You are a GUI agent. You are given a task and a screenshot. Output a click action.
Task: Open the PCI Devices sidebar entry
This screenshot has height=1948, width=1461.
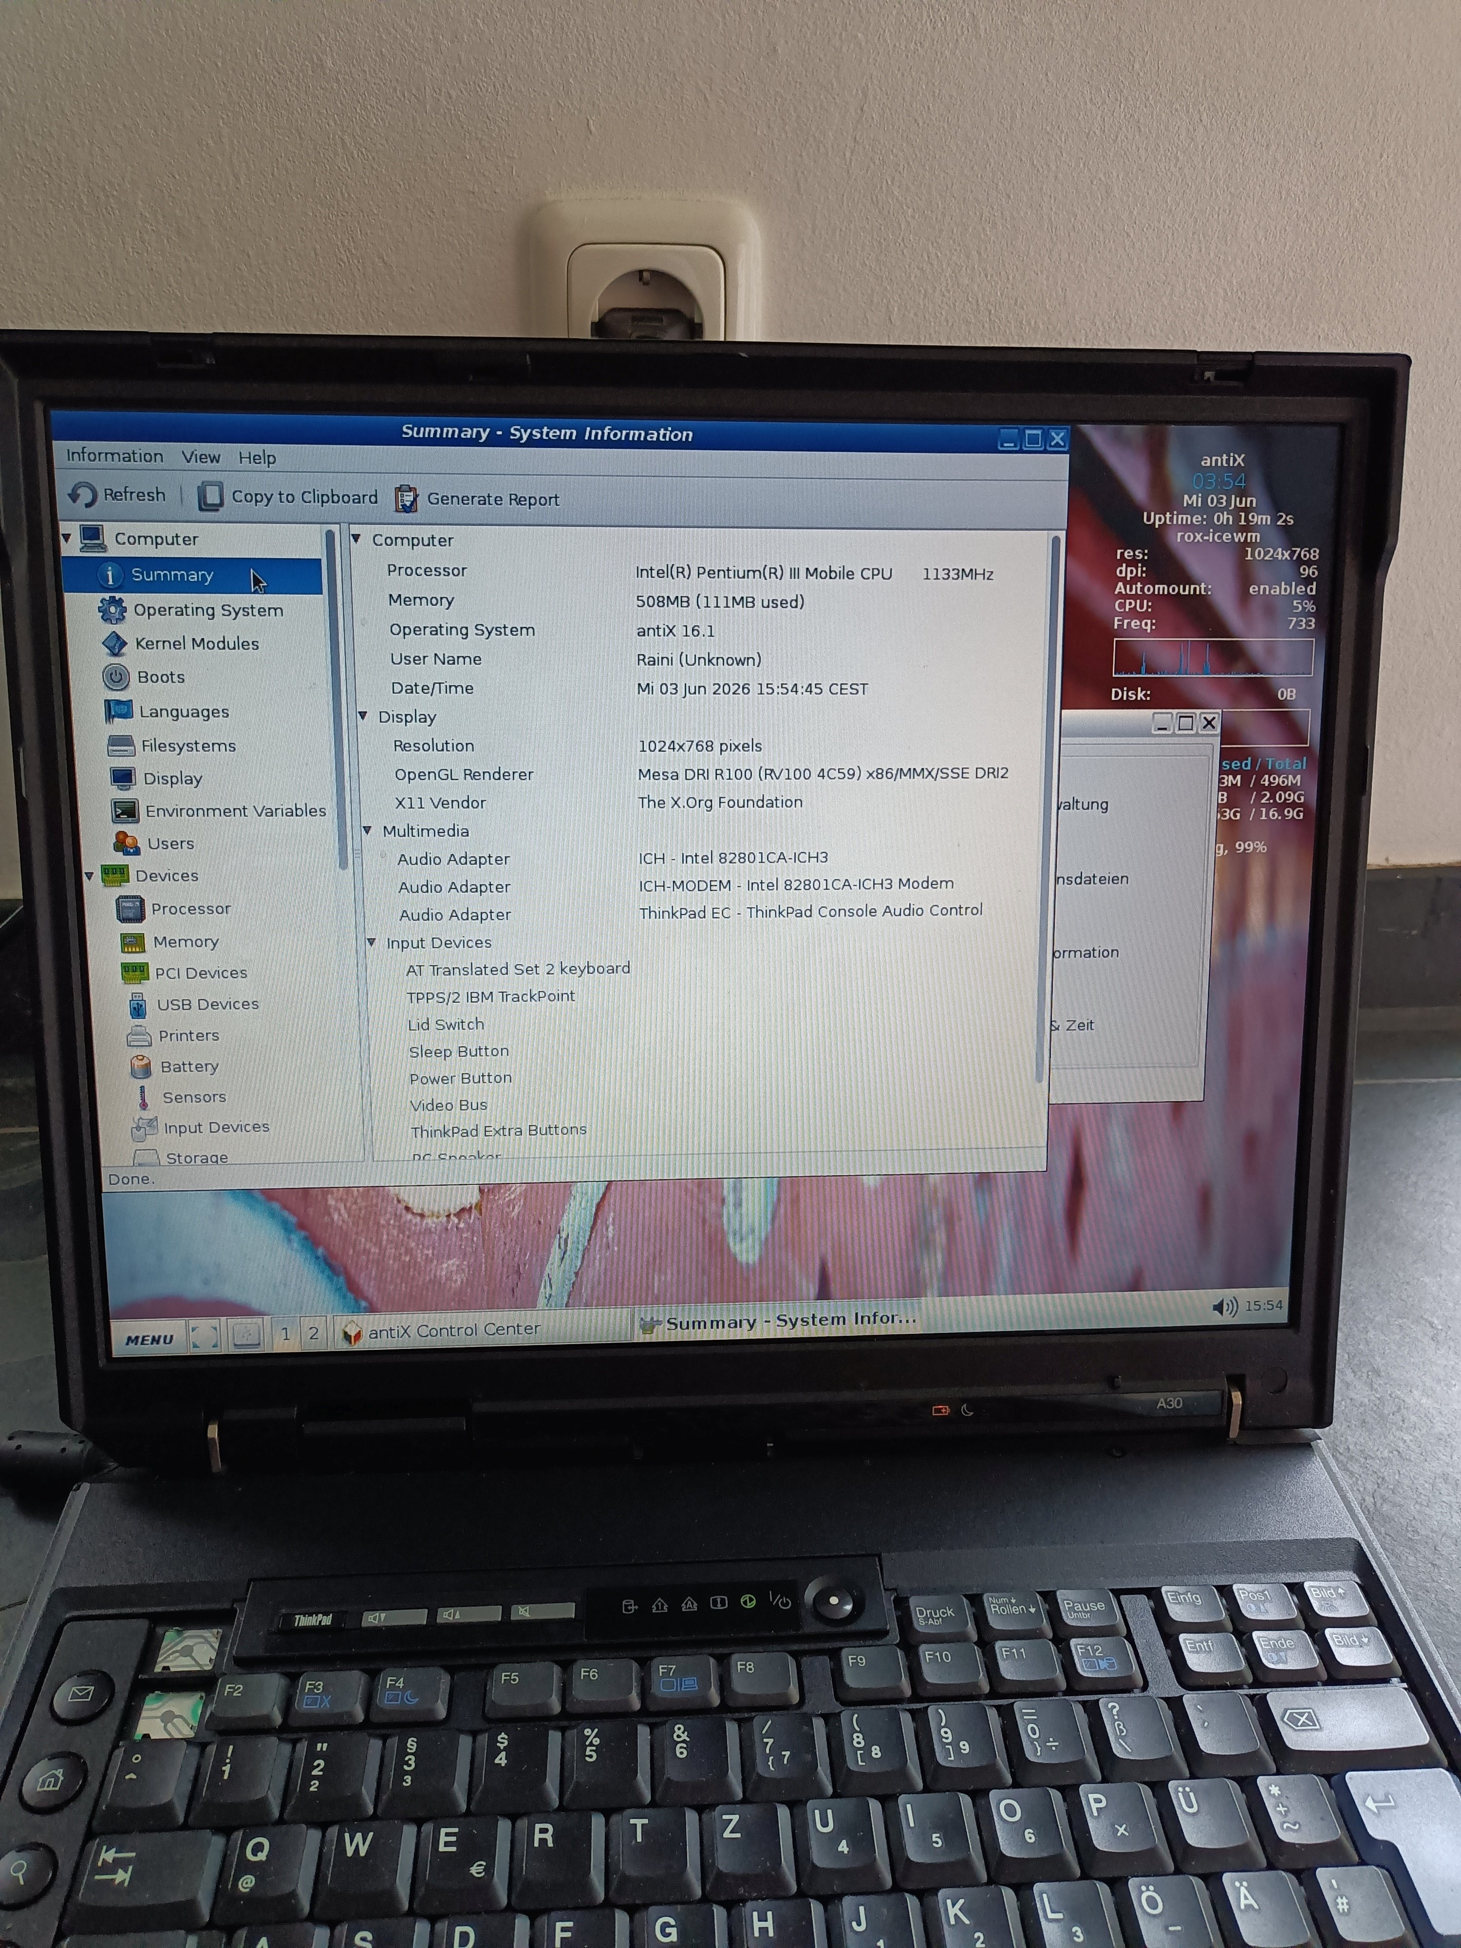click(184, 973)
